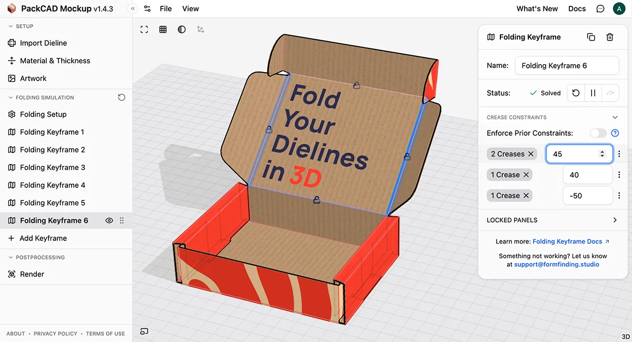Viewport: 632px width, 342px height.
Task: Collapse the sidebar with double-chevron button
Action: (x=133, y=8)
